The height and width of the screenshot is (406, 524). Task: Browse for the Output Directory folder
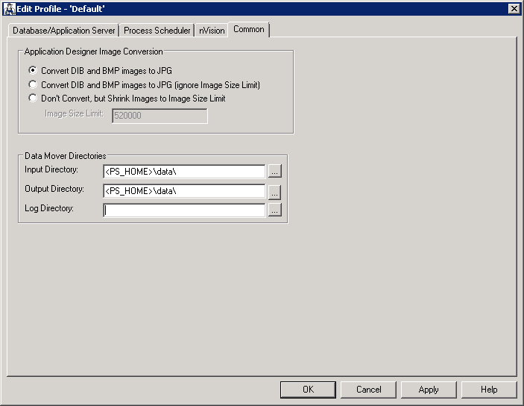(x=275, y=192)
